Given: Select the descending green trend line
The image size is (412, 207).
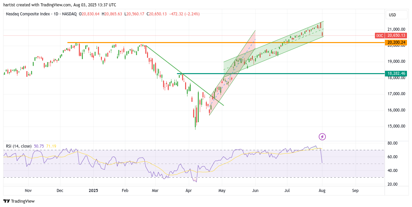Looking at the screenshot, I should [x=184, y=75].
